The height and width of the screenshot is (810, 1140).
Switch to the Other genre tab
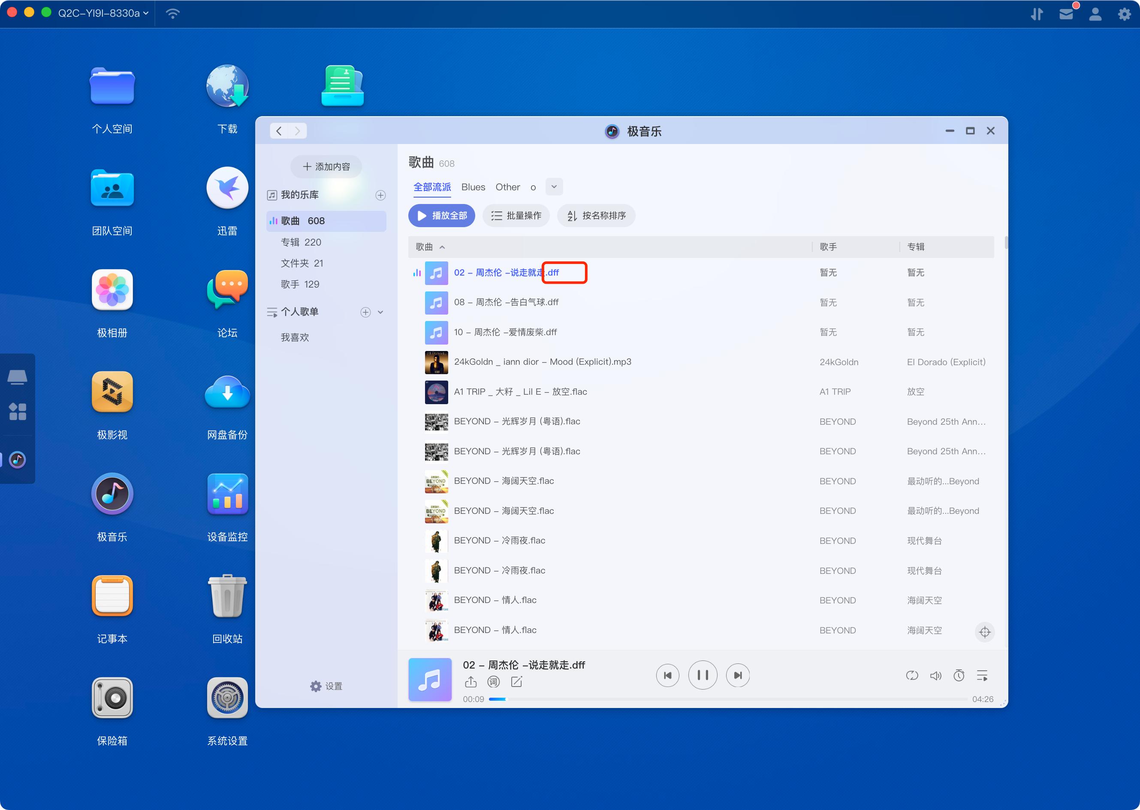tap(507, 186)
